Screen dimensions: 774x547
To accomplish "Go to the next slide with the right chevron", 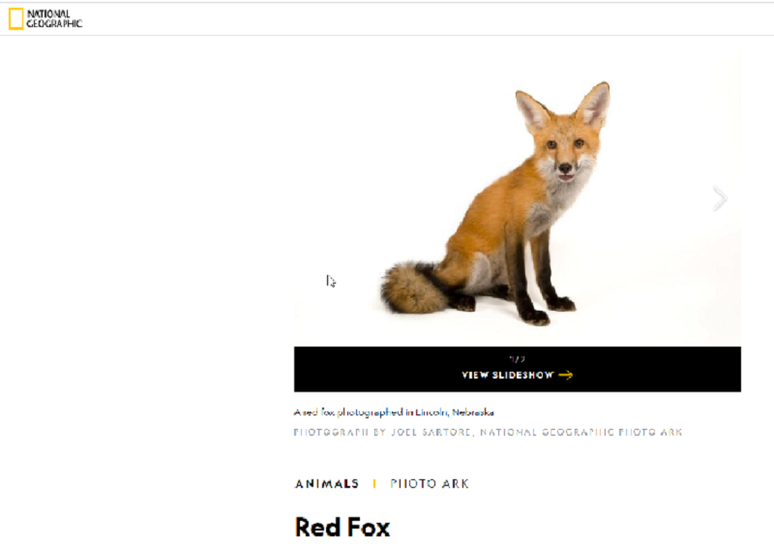I will [x=720, y=198].
